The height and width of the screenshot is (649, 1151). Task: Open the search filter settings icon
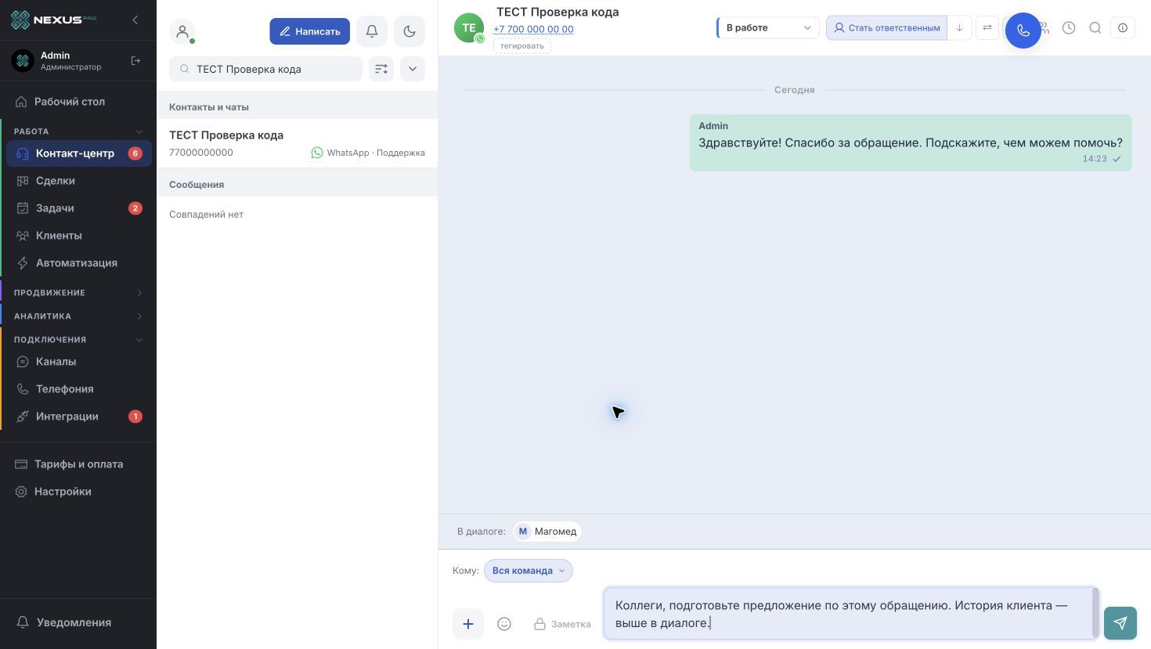(x=381, y=69)
